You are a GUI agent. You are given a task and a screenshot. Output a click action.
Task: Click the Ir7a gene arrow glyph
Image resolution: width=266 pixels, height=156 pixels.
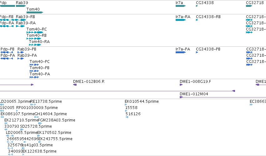click(181, 6)
